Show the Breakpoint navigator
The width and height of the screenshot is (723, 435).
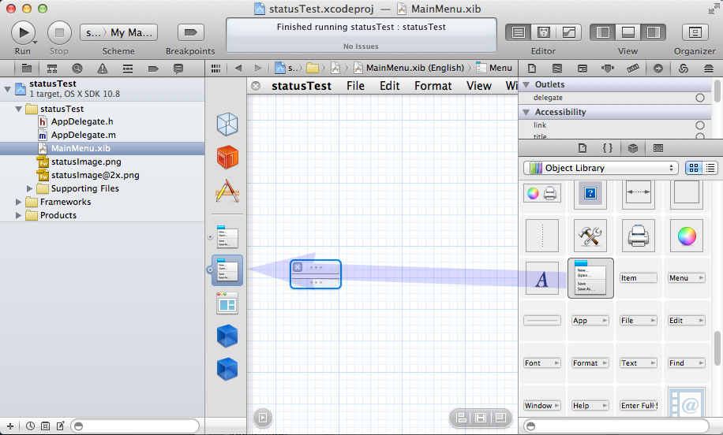tap(153, 69)
